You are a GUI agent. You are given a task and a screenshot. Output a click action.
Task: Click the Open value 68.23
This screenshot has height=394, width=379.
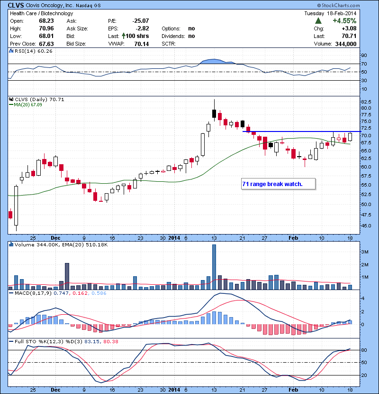point(46,21)
